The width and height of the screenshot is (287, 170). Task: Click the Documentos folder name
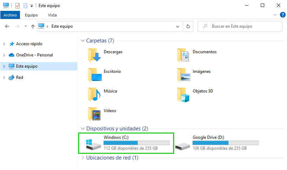205,52
